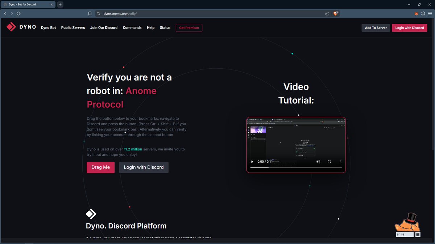Enter fullscreen on the tutorial video

tap(329, 162)
